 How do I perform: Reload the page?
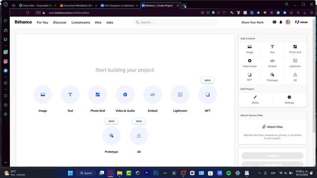coord(28,13)
